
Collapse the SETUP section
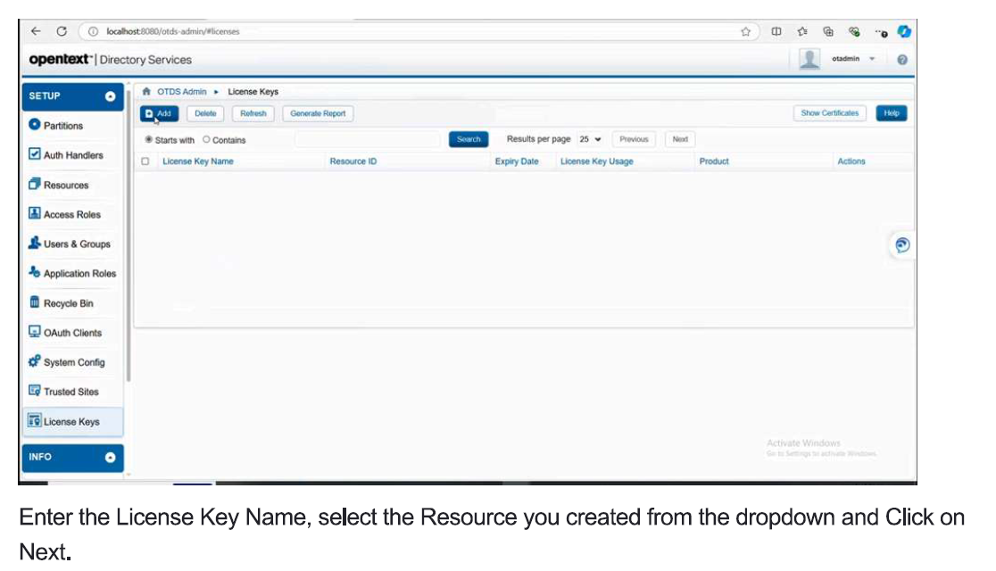[110, 96]
